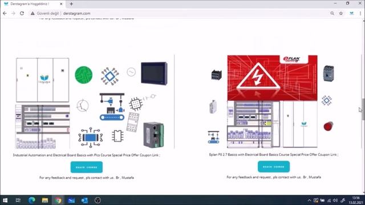
Task: Open OBS Studio from taskbar
Action: (98, 200)
